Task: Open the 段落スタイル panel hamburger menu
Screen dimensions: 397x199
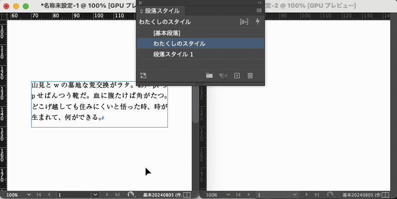Action: pos(259,10)
